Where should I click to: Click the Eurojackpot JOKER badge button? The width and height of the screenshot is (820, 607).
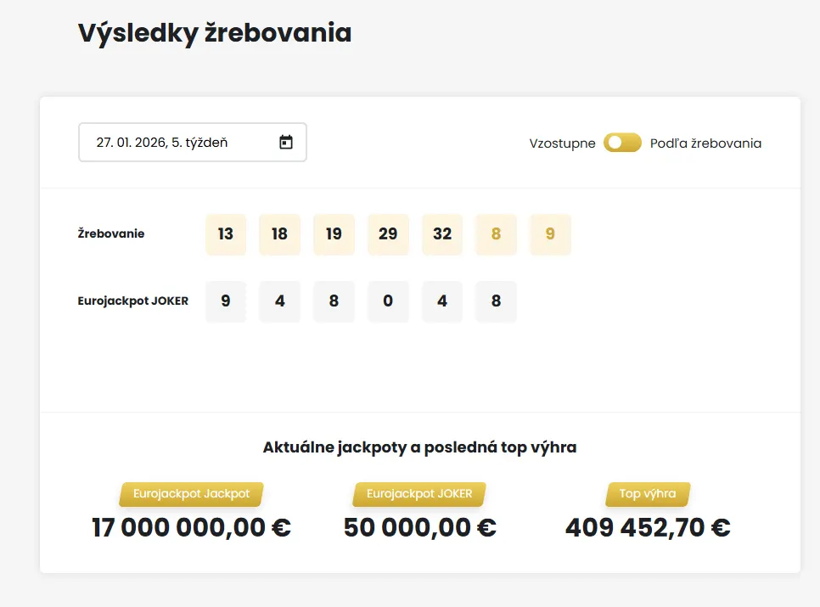pos(418,493)
